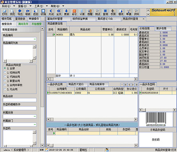This screenshot has height=152, width=177.
Task: Click the 全关 close-all icon
Action: tap(59, 12)
